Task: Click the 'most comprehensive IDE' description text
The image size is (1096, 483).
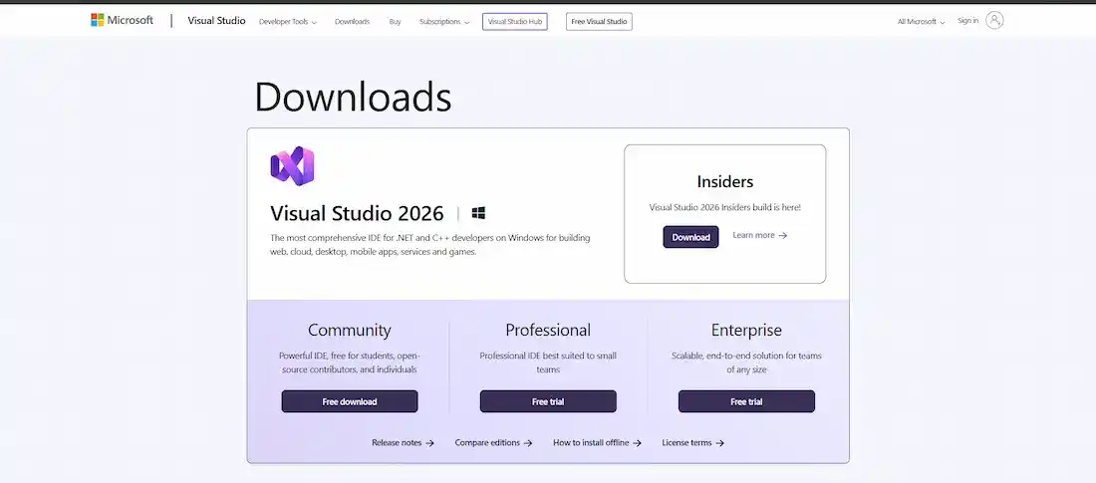Action: click(429, 245)
